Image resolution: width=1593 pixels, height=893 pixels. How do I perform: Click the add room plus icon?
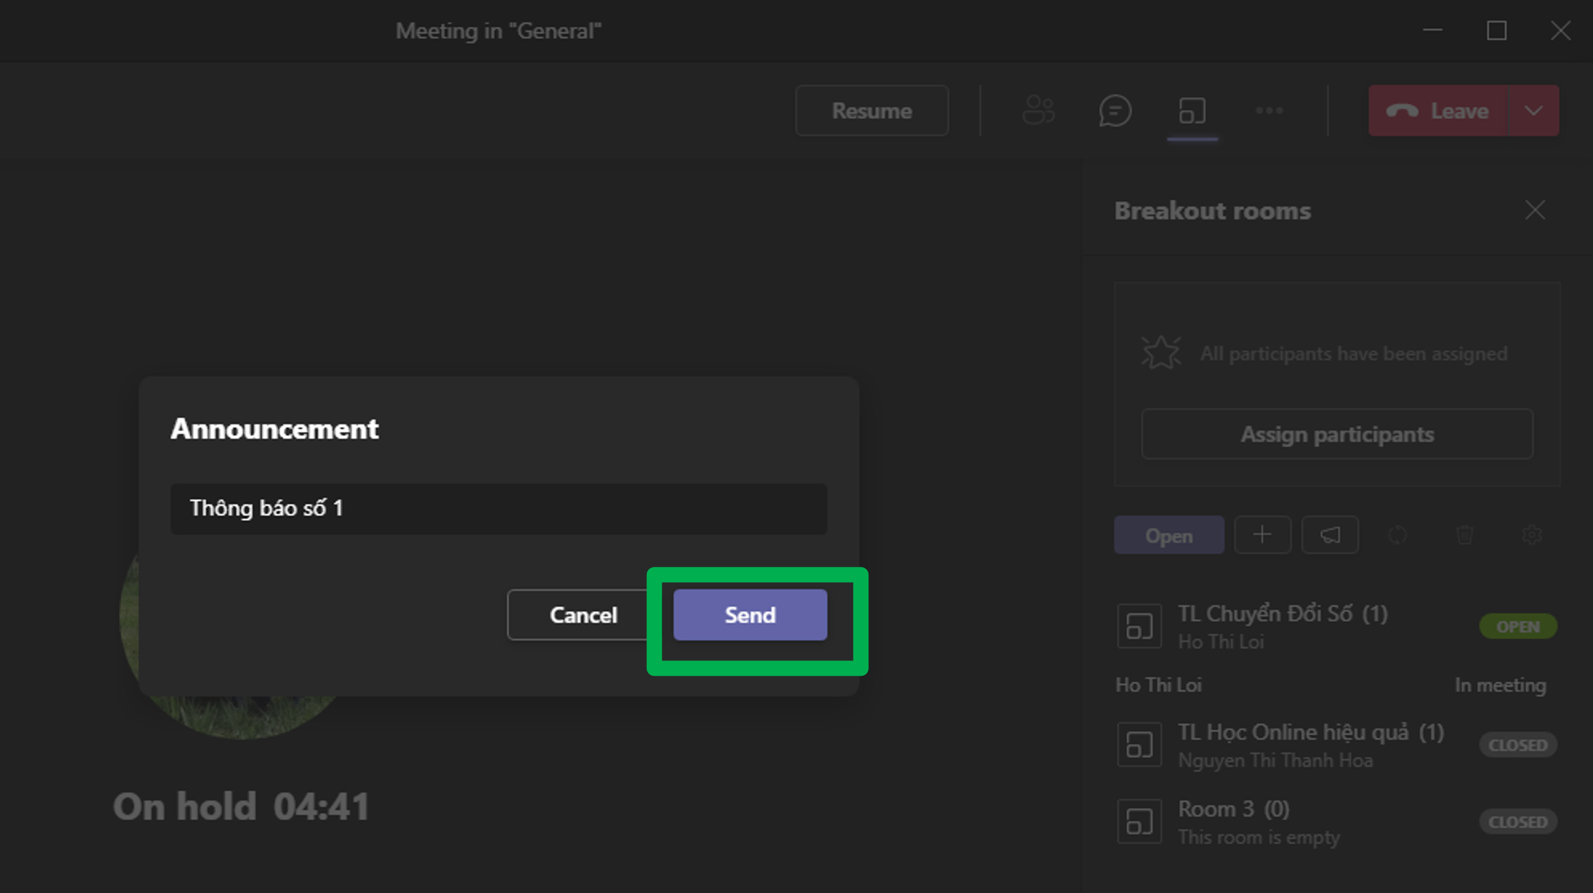coord(1262,535)
